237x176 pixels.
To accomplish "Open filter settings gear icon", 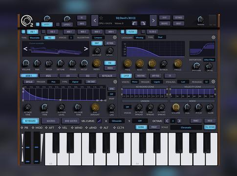I will 214,37.
